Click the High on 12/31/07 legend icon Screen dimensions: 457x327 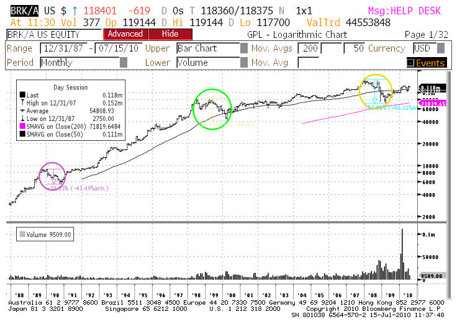coord(22,102)
